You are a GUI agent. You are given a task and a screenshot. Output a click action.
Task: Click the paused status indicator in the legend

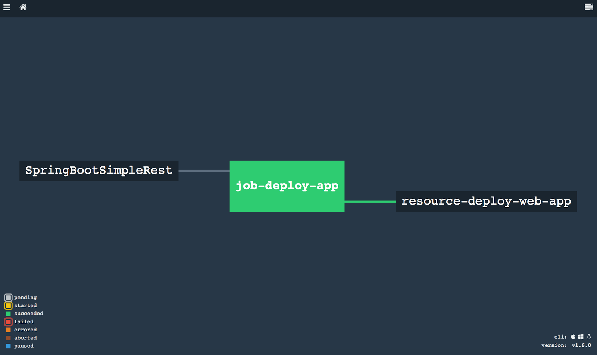click(x=8, y=346)
